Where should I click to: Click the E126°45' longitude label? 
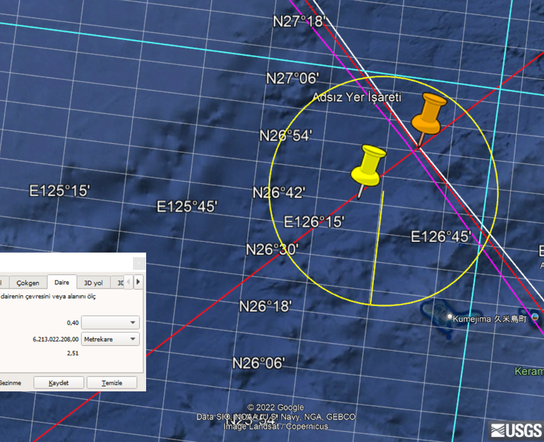pos(441,237)
